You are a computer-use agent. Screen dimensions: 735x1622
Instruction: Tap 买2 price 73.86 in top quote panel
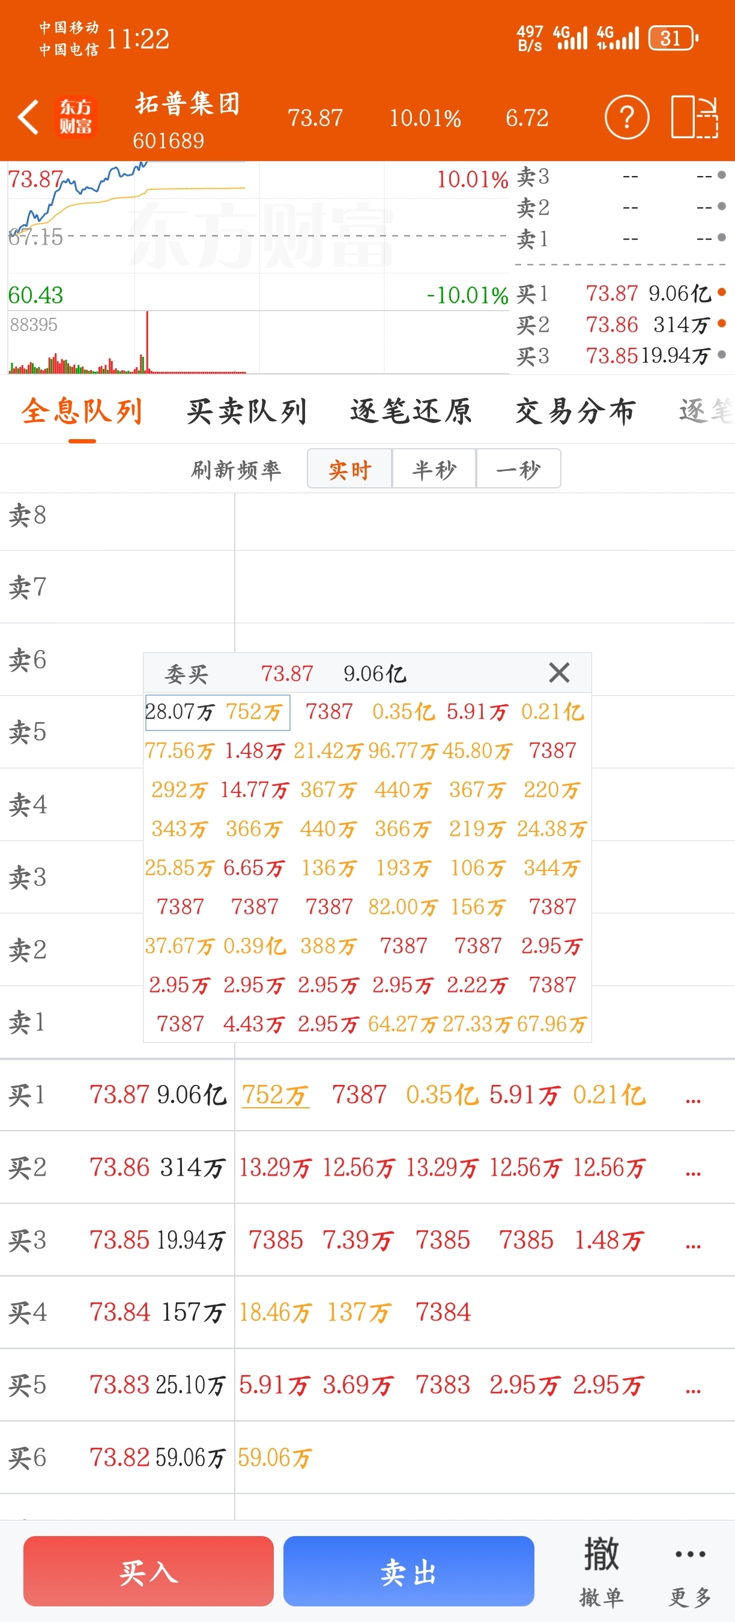(x=612, y=325)
